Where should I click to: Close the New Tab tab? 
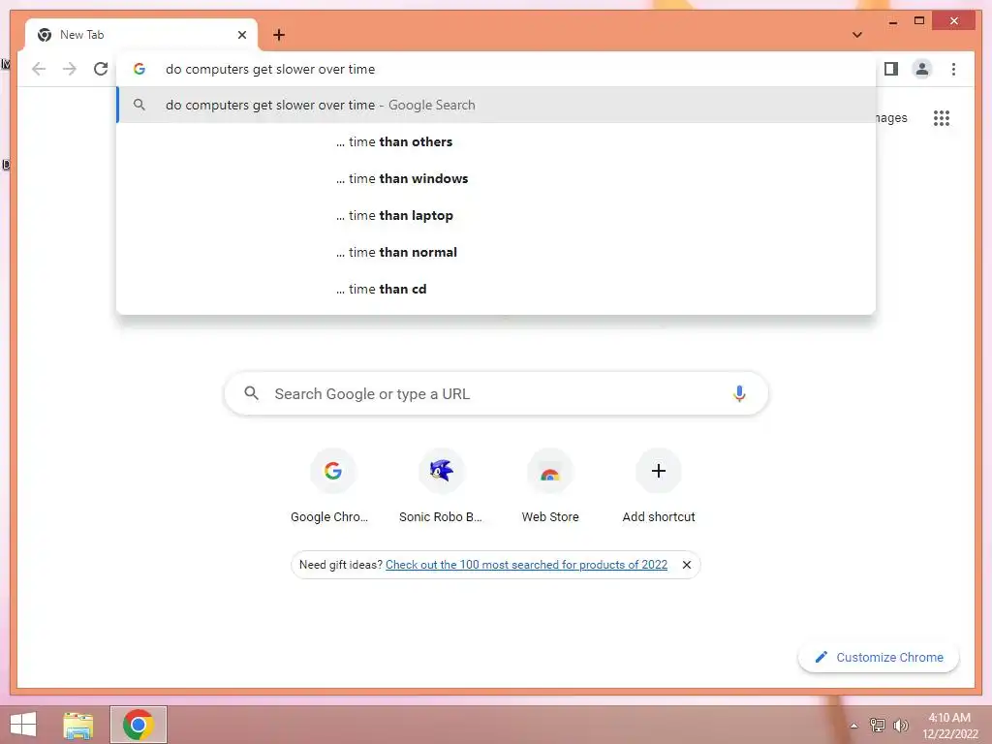coord(241,35)
